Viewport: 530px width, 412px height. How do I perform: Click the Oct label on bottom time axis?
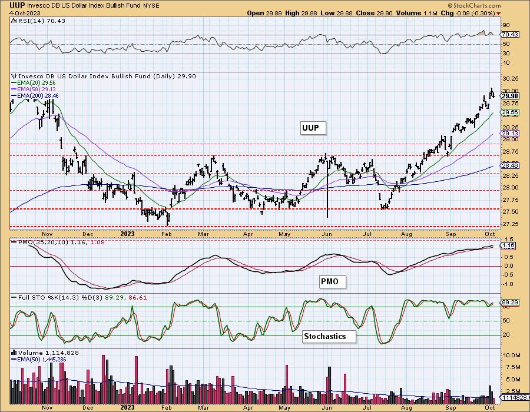[490, 408]
